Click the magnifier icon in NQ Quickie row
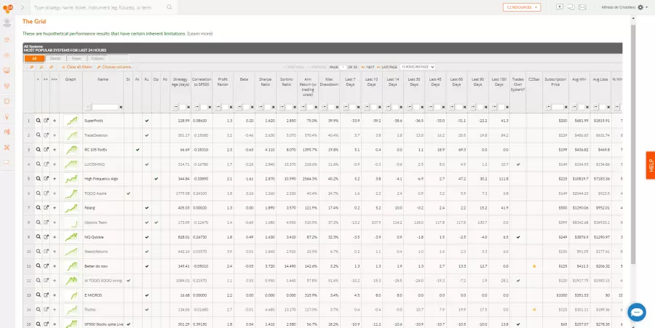This screenshot has width=655, height=328. (38, 237)
